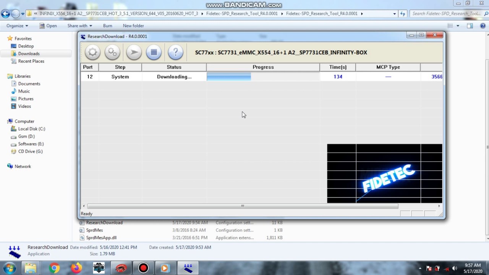Open the Bandicam record taskbar icon

[143, 268]
